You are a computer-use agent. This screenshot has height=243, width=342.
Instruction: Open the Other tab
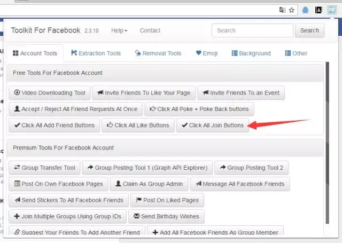(296, 53)
